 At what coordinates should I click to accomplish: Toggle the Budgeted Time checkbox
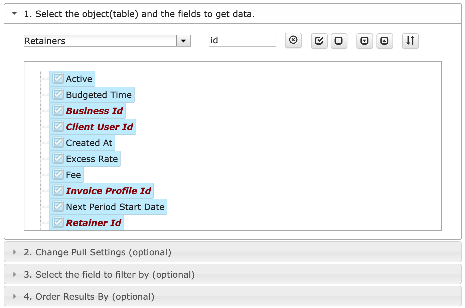(58, 95)
